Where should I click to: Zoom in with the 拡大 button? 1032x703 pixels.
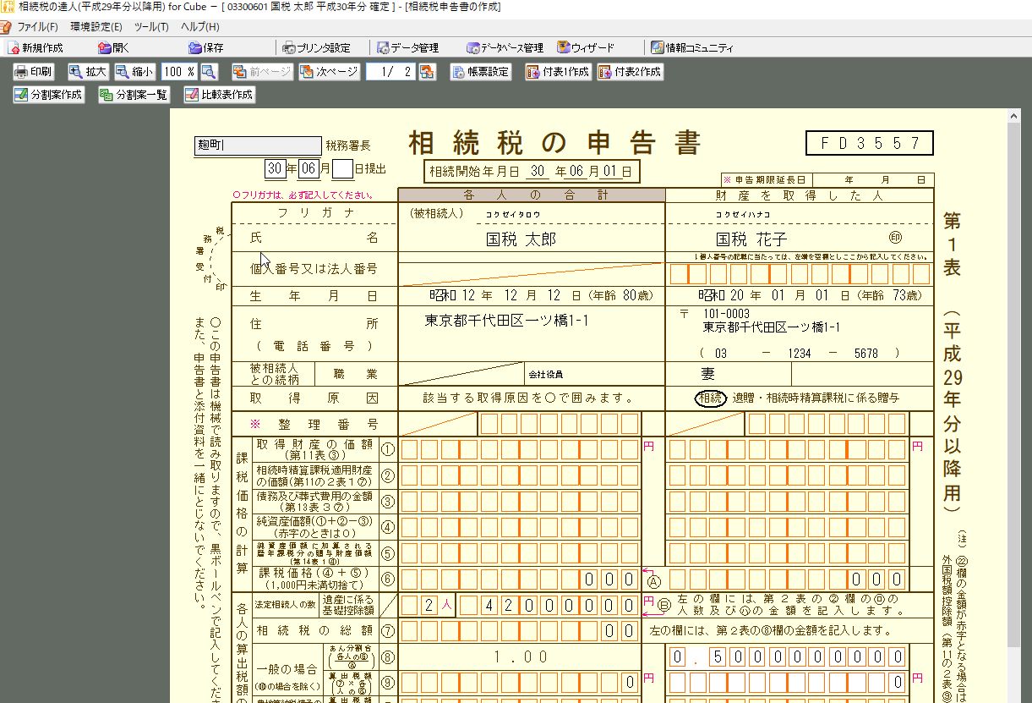[89, 72]
